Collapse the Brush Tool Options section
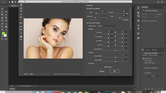Image resolution: width=166 pixels, height=93 pixels. coord(87,9)
